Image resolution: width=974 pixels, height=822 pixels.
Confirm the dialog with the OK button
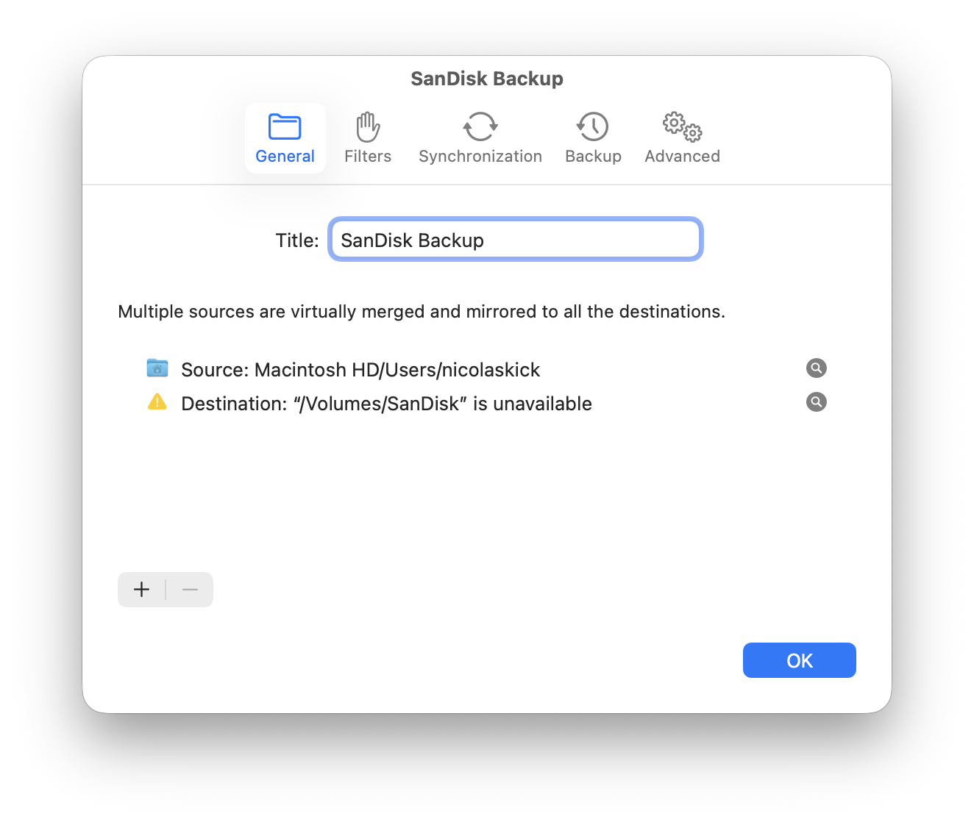pyautogui.click(x=799, y=660)
